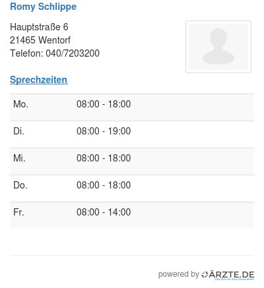Select the Di. row label
This screenshot has height=288, width=264.
pyautogui.click(x=18, y=131)
